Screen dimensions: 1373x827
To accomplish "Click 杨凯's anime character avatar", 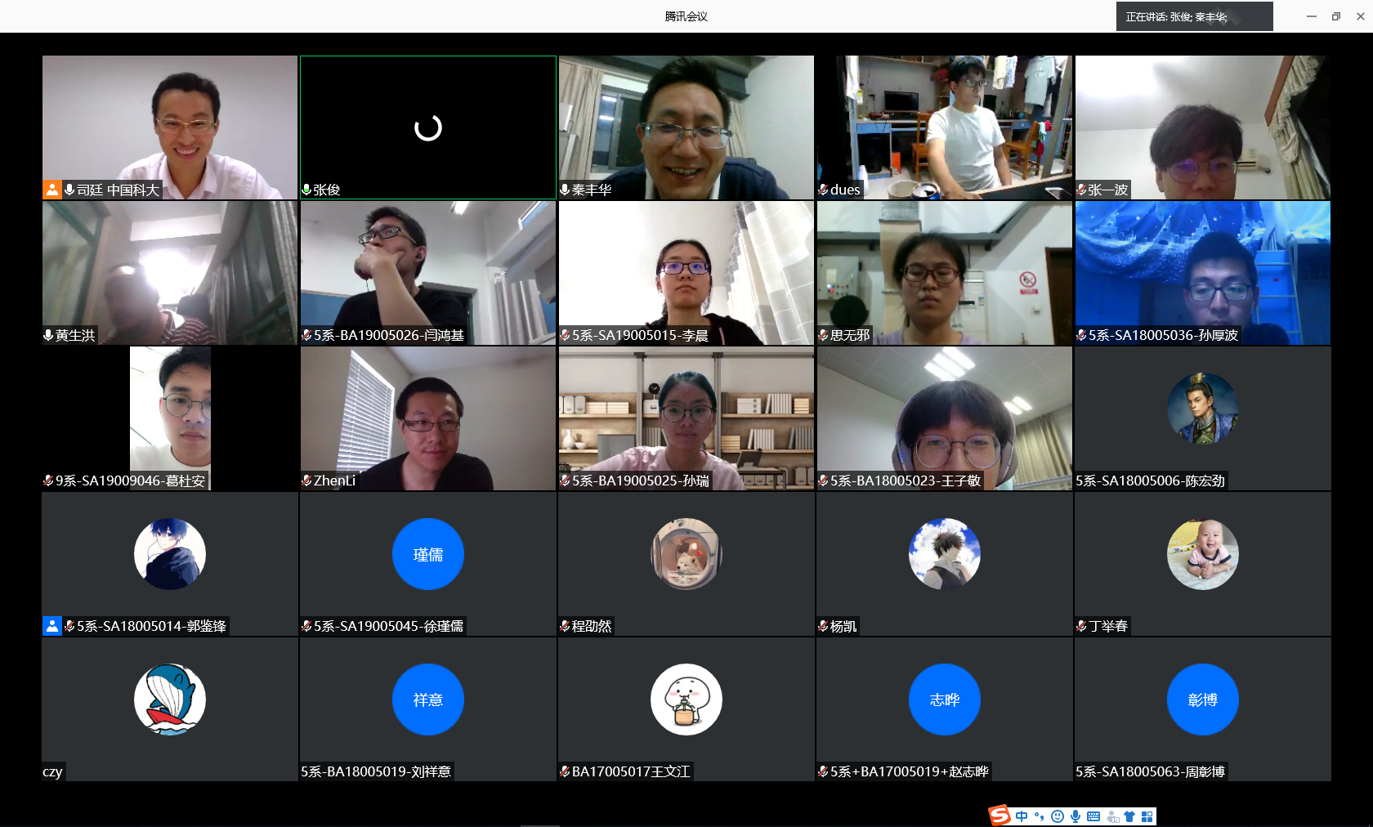I will pyautogui.click(x=945, y=554).
